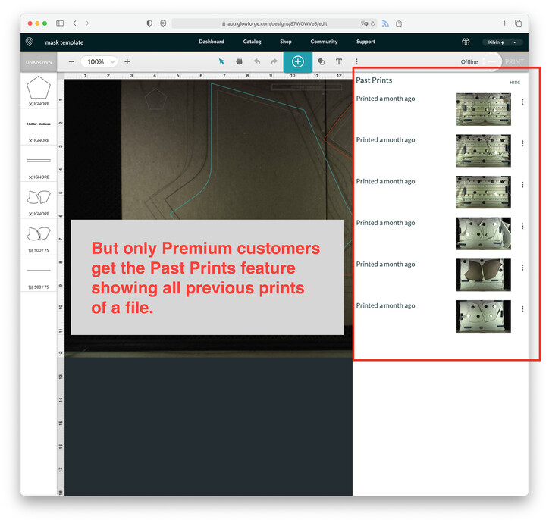
Task: Go back in Safari
Action: pos(74,23)
